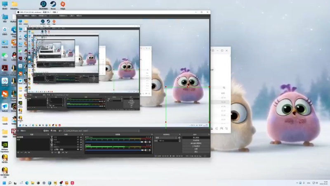
Task: Open the Help menu in OBS
Action: click(x=79, y=16)
